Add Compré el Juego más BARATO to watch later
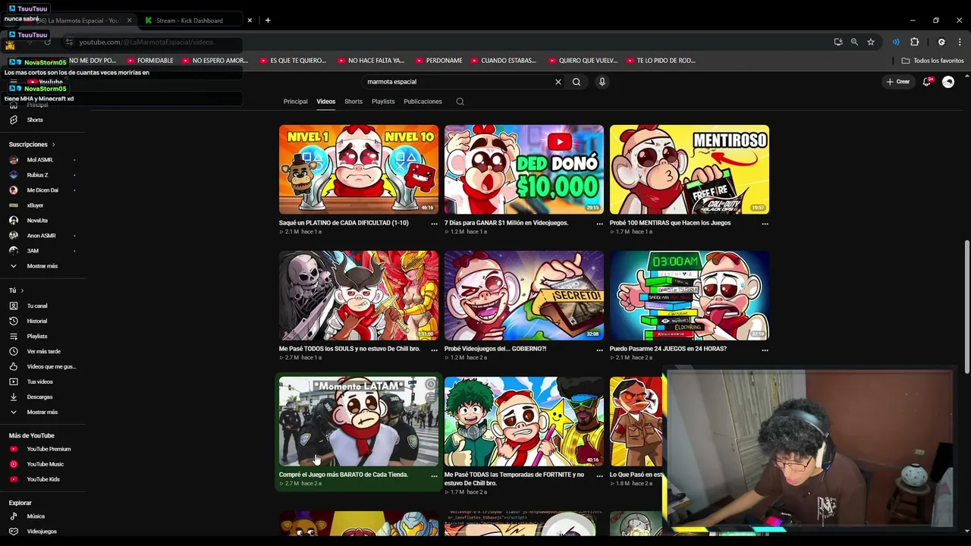The width and height of the screenshot is (971, 546). tap(430, 384)
